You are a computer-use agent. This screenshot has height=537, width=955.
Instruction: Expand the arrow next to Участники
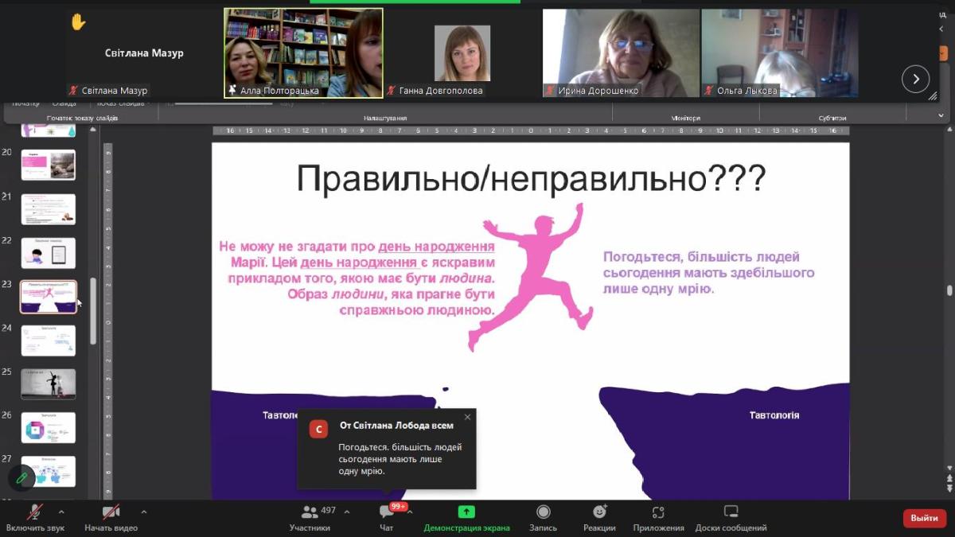(346, 512)
